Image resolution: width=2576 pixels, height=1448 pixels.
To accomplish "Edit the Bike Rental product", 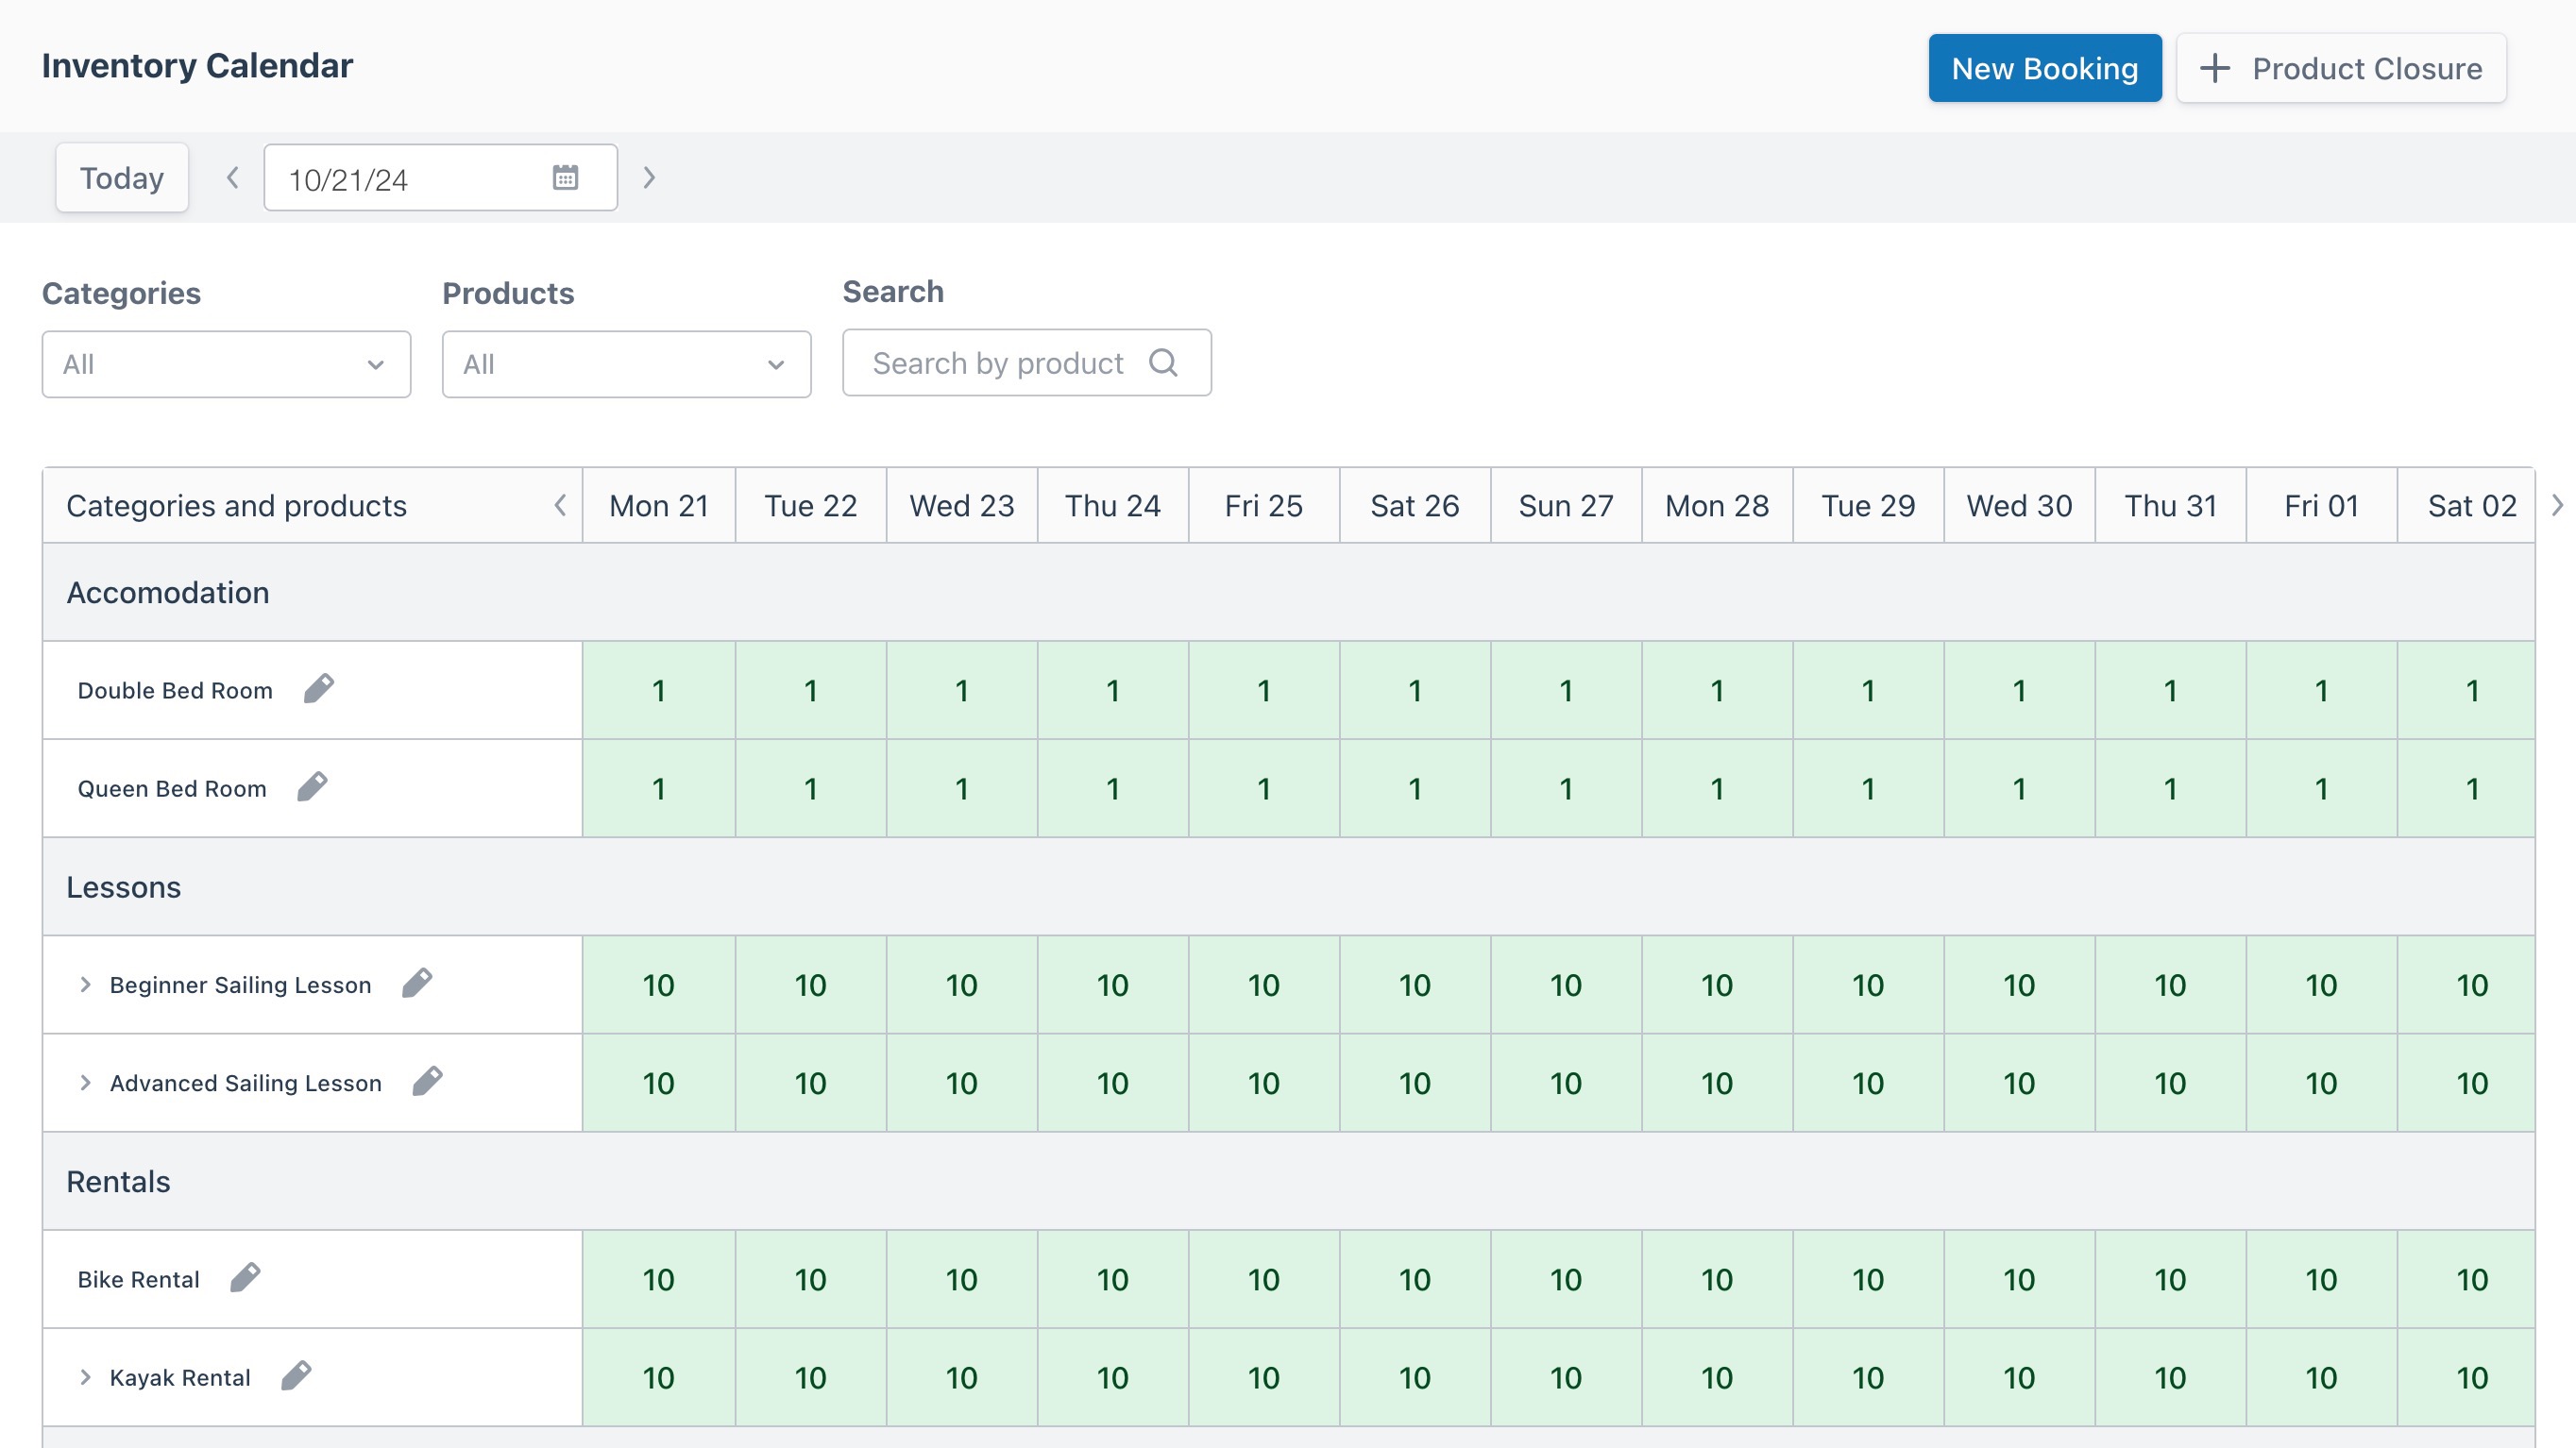I will coord(245,1278).
